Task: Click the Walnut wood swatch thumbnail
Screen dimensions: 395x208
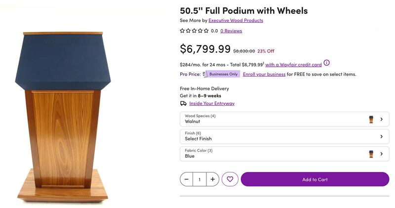Action: [371, 119]
